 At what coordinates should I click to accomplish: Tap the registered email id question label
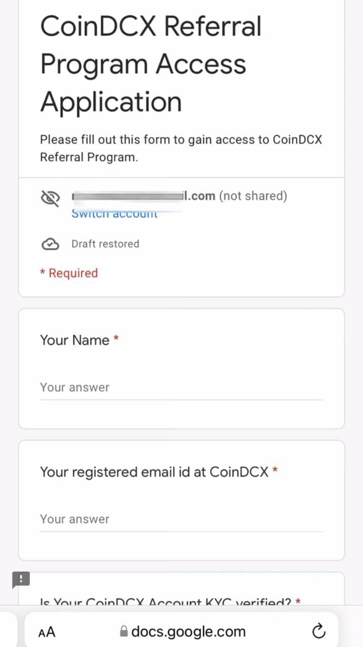[x=154, y=472]
